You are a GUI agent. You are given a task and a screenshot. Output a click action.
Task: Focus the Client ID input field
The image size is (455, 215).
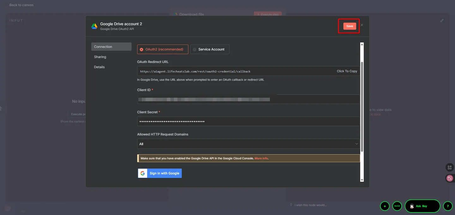pyautogui.click(x=248, y=99)
